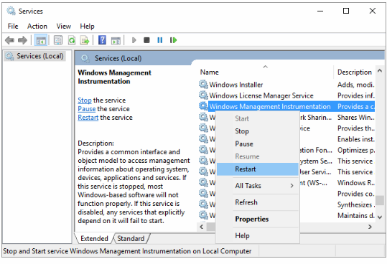Open the View menu

64,26
